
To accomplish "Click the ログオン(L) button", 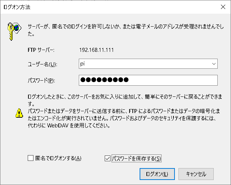I will [x=157, y=174].
